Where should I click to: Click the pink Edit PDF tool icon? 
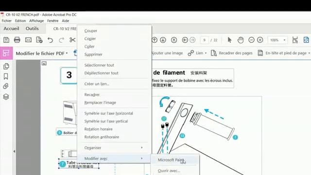tap(6, 53)
